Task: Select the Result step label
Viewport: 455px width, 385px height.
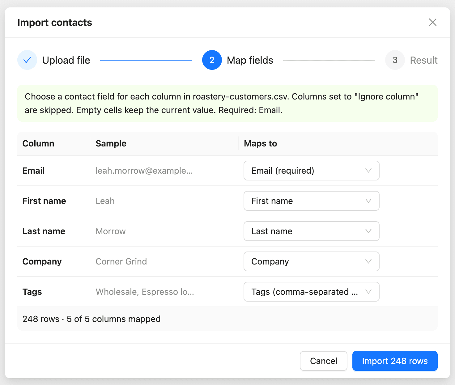Action: click(424, 60)
